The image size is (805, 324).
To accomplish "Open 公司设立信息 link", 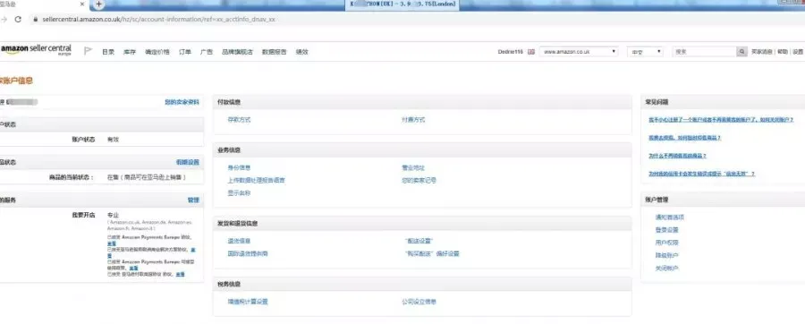I will [x=419, y=302].
